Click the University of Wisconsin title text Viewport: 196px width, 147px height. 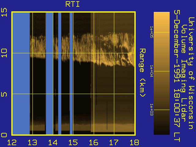(x=191, y=73)
